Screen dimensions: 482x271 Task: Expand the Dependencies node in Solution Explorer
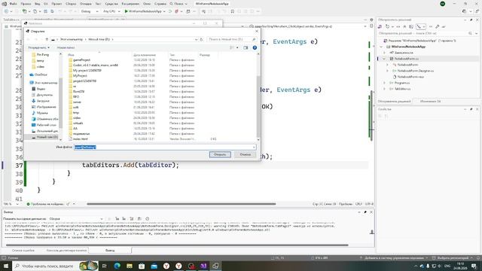point(384,53)
